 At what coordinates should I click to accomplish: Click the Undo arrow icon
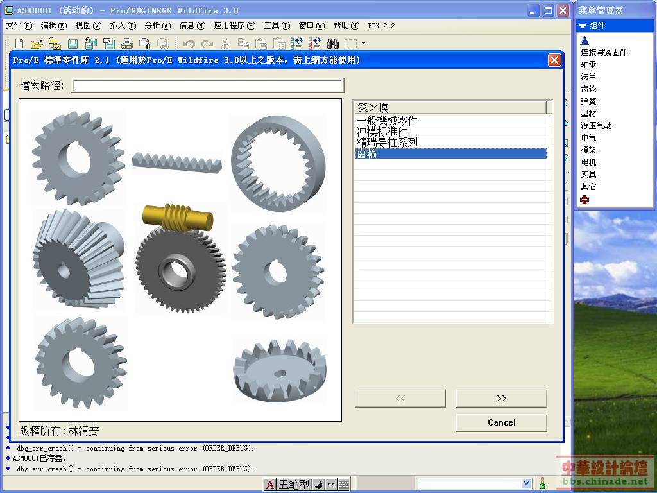[189, 43]
